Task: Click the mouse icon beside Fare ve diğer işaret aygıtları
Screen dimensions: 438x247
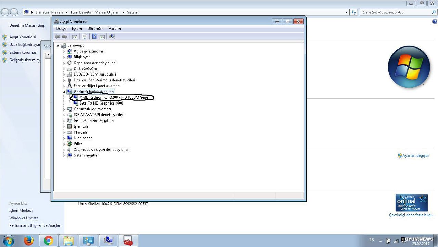Action: 69,86
